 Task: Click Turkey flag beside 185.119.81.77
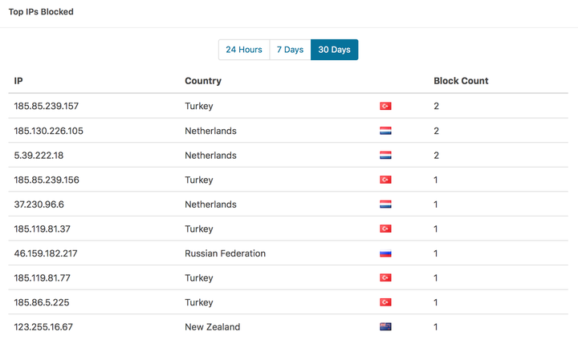(x=385, y=278)
